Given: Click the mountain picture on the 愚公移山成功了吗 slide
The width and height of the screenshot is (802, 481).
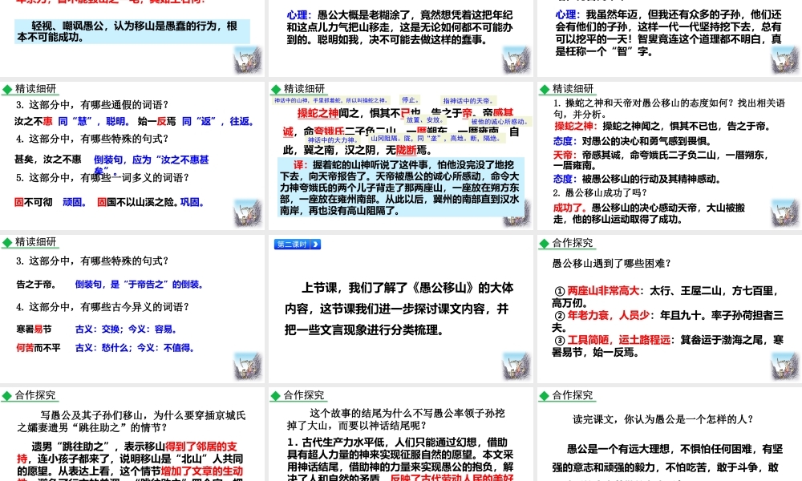Looking at the screenshot, I should 785,213.
